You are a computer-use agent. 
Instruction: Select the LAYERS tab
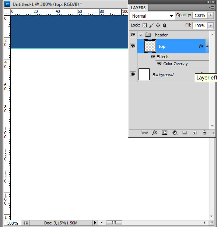click(x=138, y=8)
